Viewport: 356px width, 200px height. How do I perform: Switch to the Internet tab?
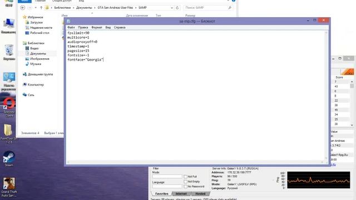(x=181, y=194)
